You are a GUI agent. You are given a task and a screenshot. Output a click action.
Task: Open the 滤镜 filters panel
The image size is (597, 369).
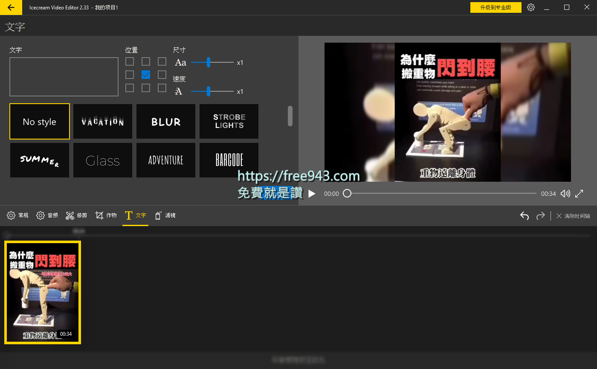pyautogui.click(x=165, y=215)
